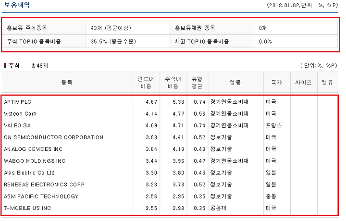
Task: Click VALEO SA fund weight 4.09
Action: coord(151,125)
